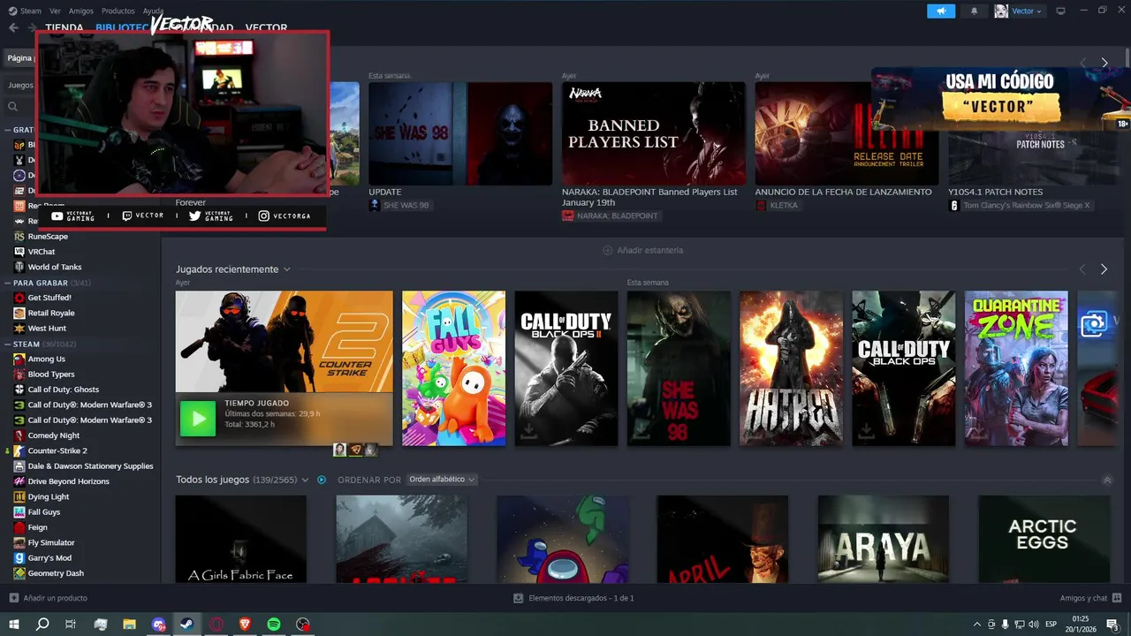The image size is (1131, 636).
Task: Click the scroll-to-top arrow beside Todos los juegos
Action: coord(1107,480)
